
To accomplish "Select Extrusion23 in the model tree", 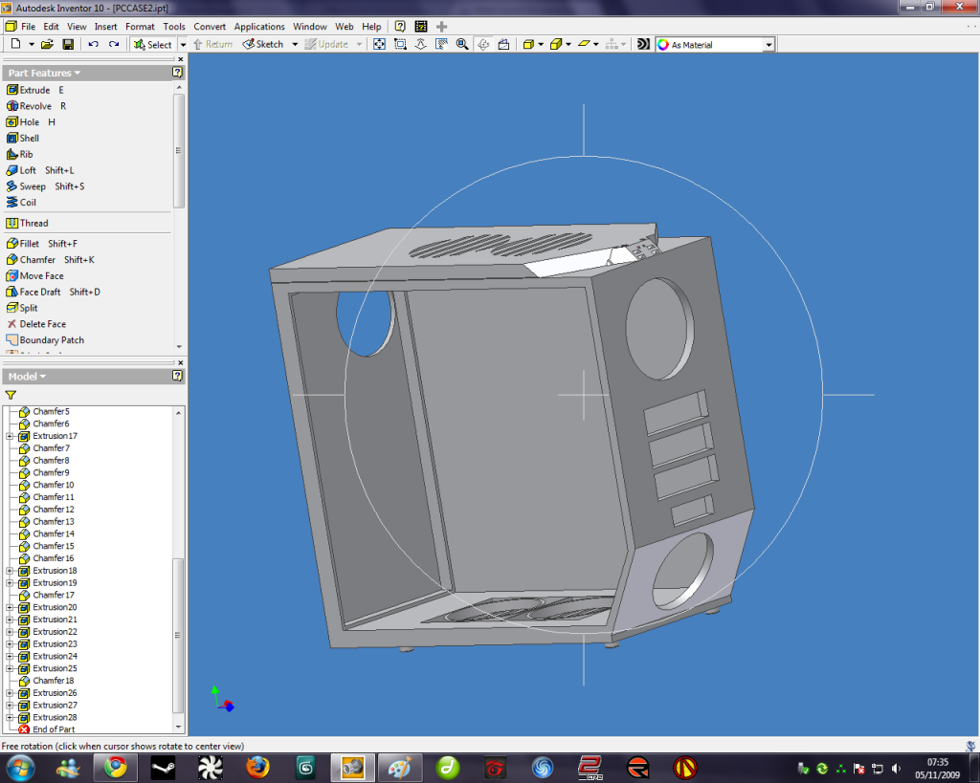I will [x=55, y=644].
